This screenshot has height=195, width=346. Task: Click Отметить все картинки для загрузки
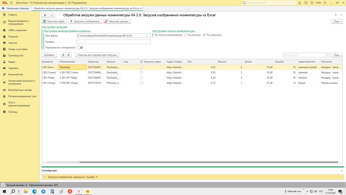[x=97, y=55]
